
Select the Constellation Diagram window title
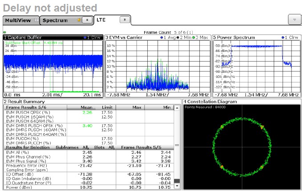point(209,102)
